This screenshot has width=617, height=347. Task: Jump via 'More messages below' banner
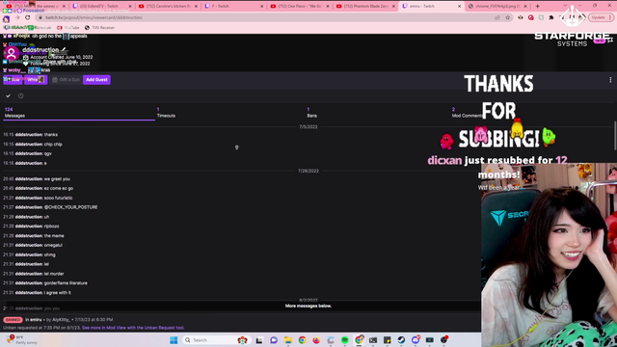308,306
